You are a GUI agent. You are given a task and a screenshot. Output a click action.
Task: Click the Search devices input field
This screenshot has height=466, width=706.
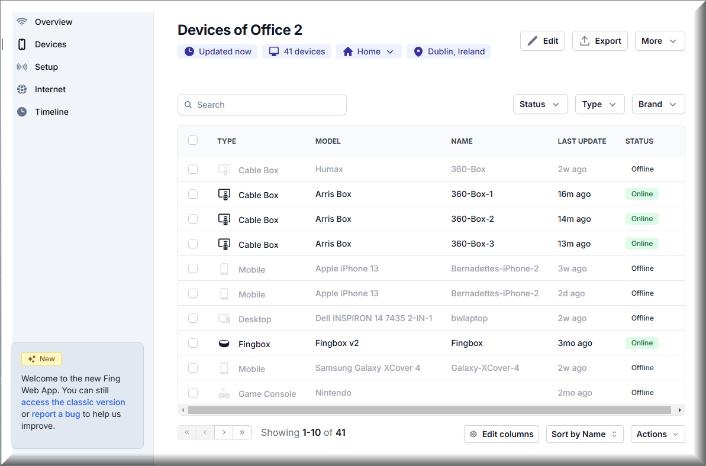(262, 104)
